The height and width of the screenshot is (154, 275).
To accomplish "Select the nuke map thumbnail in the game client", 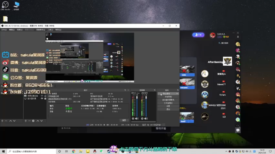I will coord(187,71).
